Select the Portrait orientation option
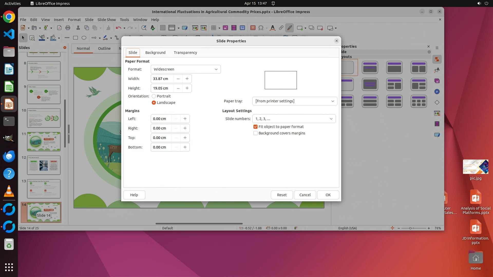The height and width of the screenshot is (277, 493). [154, 96]
